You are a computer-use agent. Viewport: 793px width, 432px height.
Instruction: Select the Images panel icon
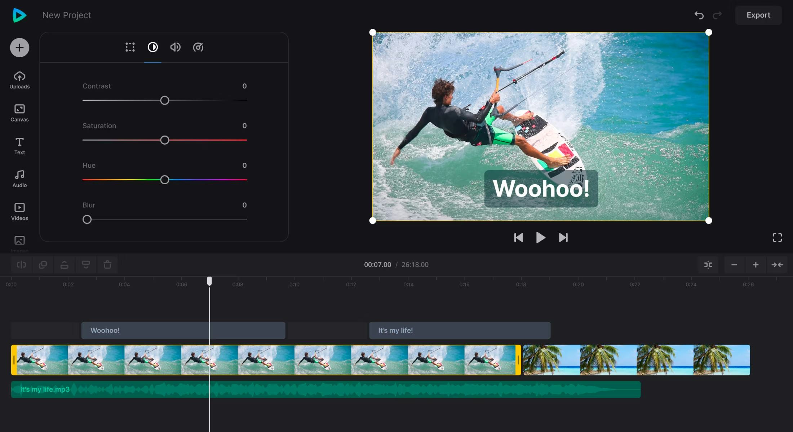pyautogui.click(x=20, y=241)
